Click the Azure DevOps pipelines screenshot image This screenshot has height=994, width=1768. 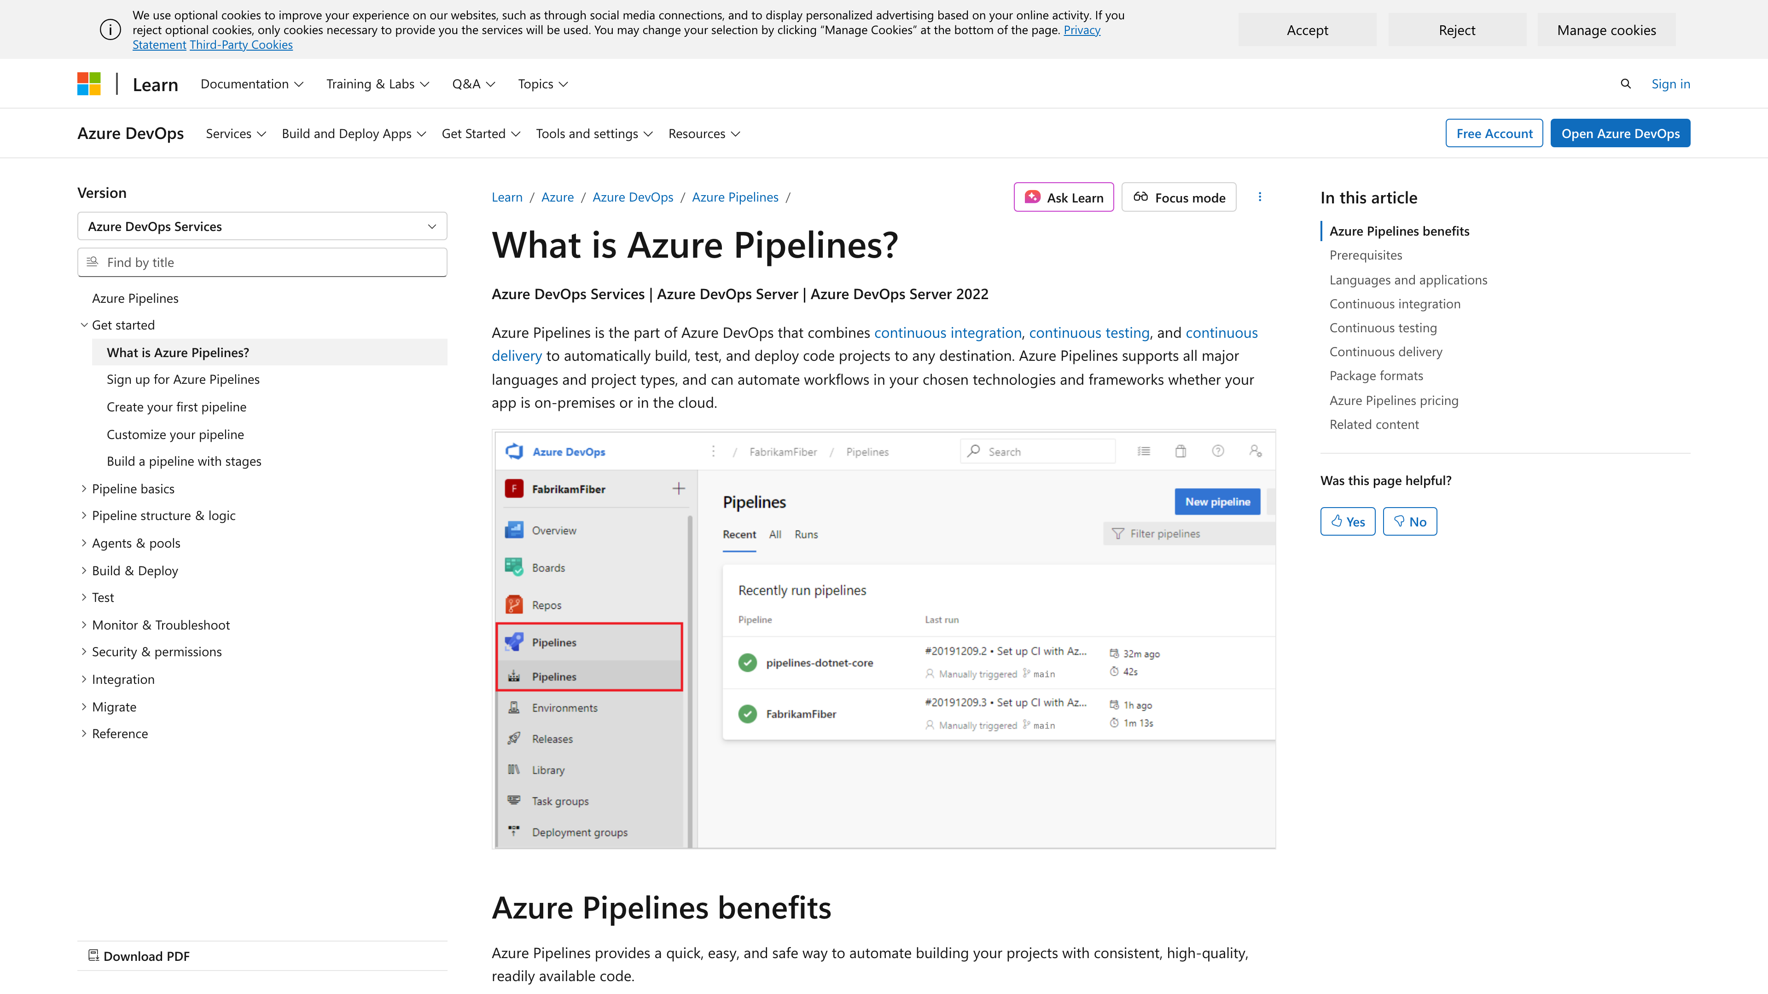pos(884,639)
